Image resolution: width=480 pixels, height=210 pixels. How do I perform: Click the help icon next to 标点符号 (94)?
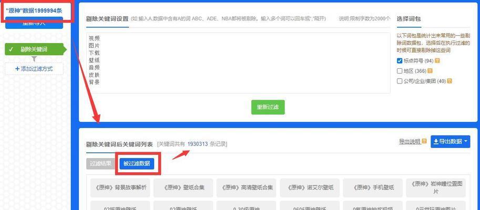pyautogui.click(x=437, y=61)
